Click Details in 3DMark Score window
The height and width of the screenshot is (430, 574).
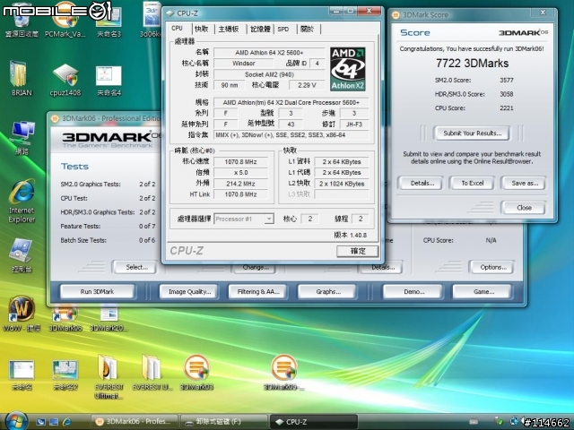click(421, 183)
